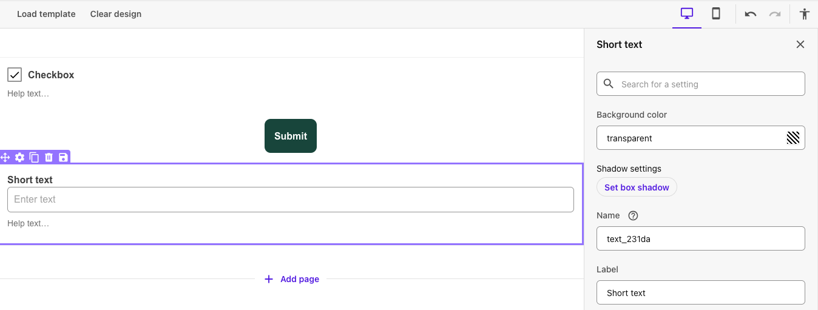Delete the selected Short text block
This screenshot has height=310, width=818.
[49, 158]
